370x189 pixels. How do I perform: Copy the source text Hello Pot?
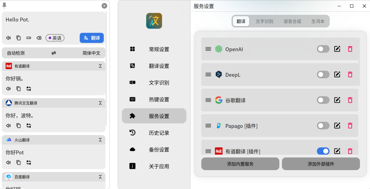pyautogui.click(x=19, y=38)
